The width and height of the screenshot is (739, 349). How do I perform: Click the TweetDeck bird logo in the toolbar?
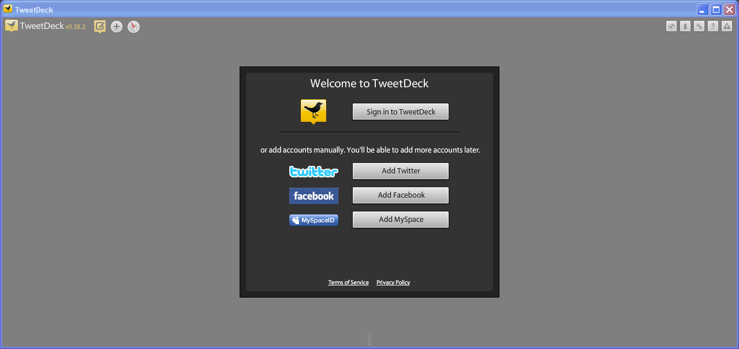[x=11, y=25]
